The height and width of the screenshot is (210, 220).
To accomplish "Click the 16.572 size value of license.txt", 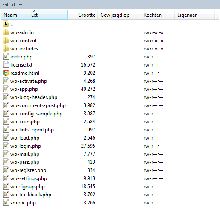I will coord(88,65).
